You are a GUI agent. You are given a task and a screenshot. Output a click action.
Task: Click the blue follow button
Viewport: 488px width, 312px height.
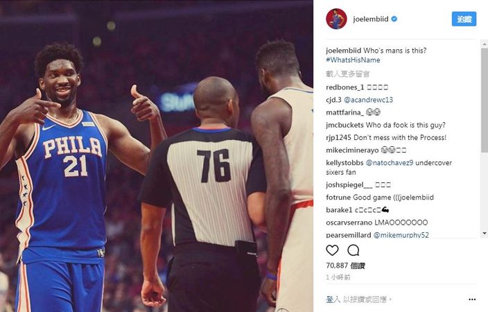464,19
